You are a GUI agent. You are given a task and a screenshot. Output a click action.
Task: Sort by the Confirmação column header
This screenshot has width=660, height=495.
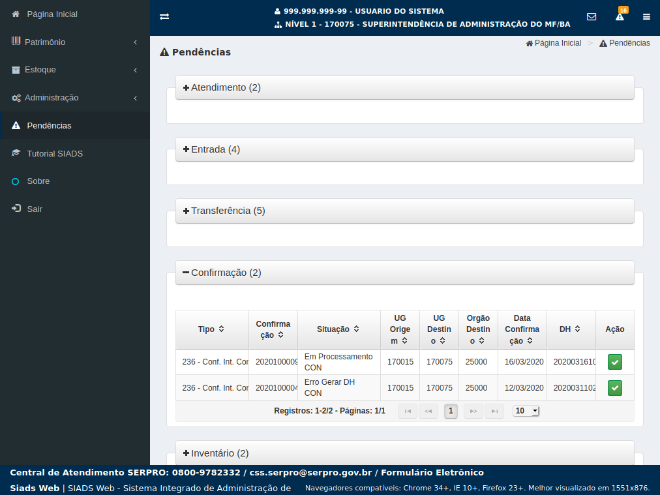(x=273, y=329)
